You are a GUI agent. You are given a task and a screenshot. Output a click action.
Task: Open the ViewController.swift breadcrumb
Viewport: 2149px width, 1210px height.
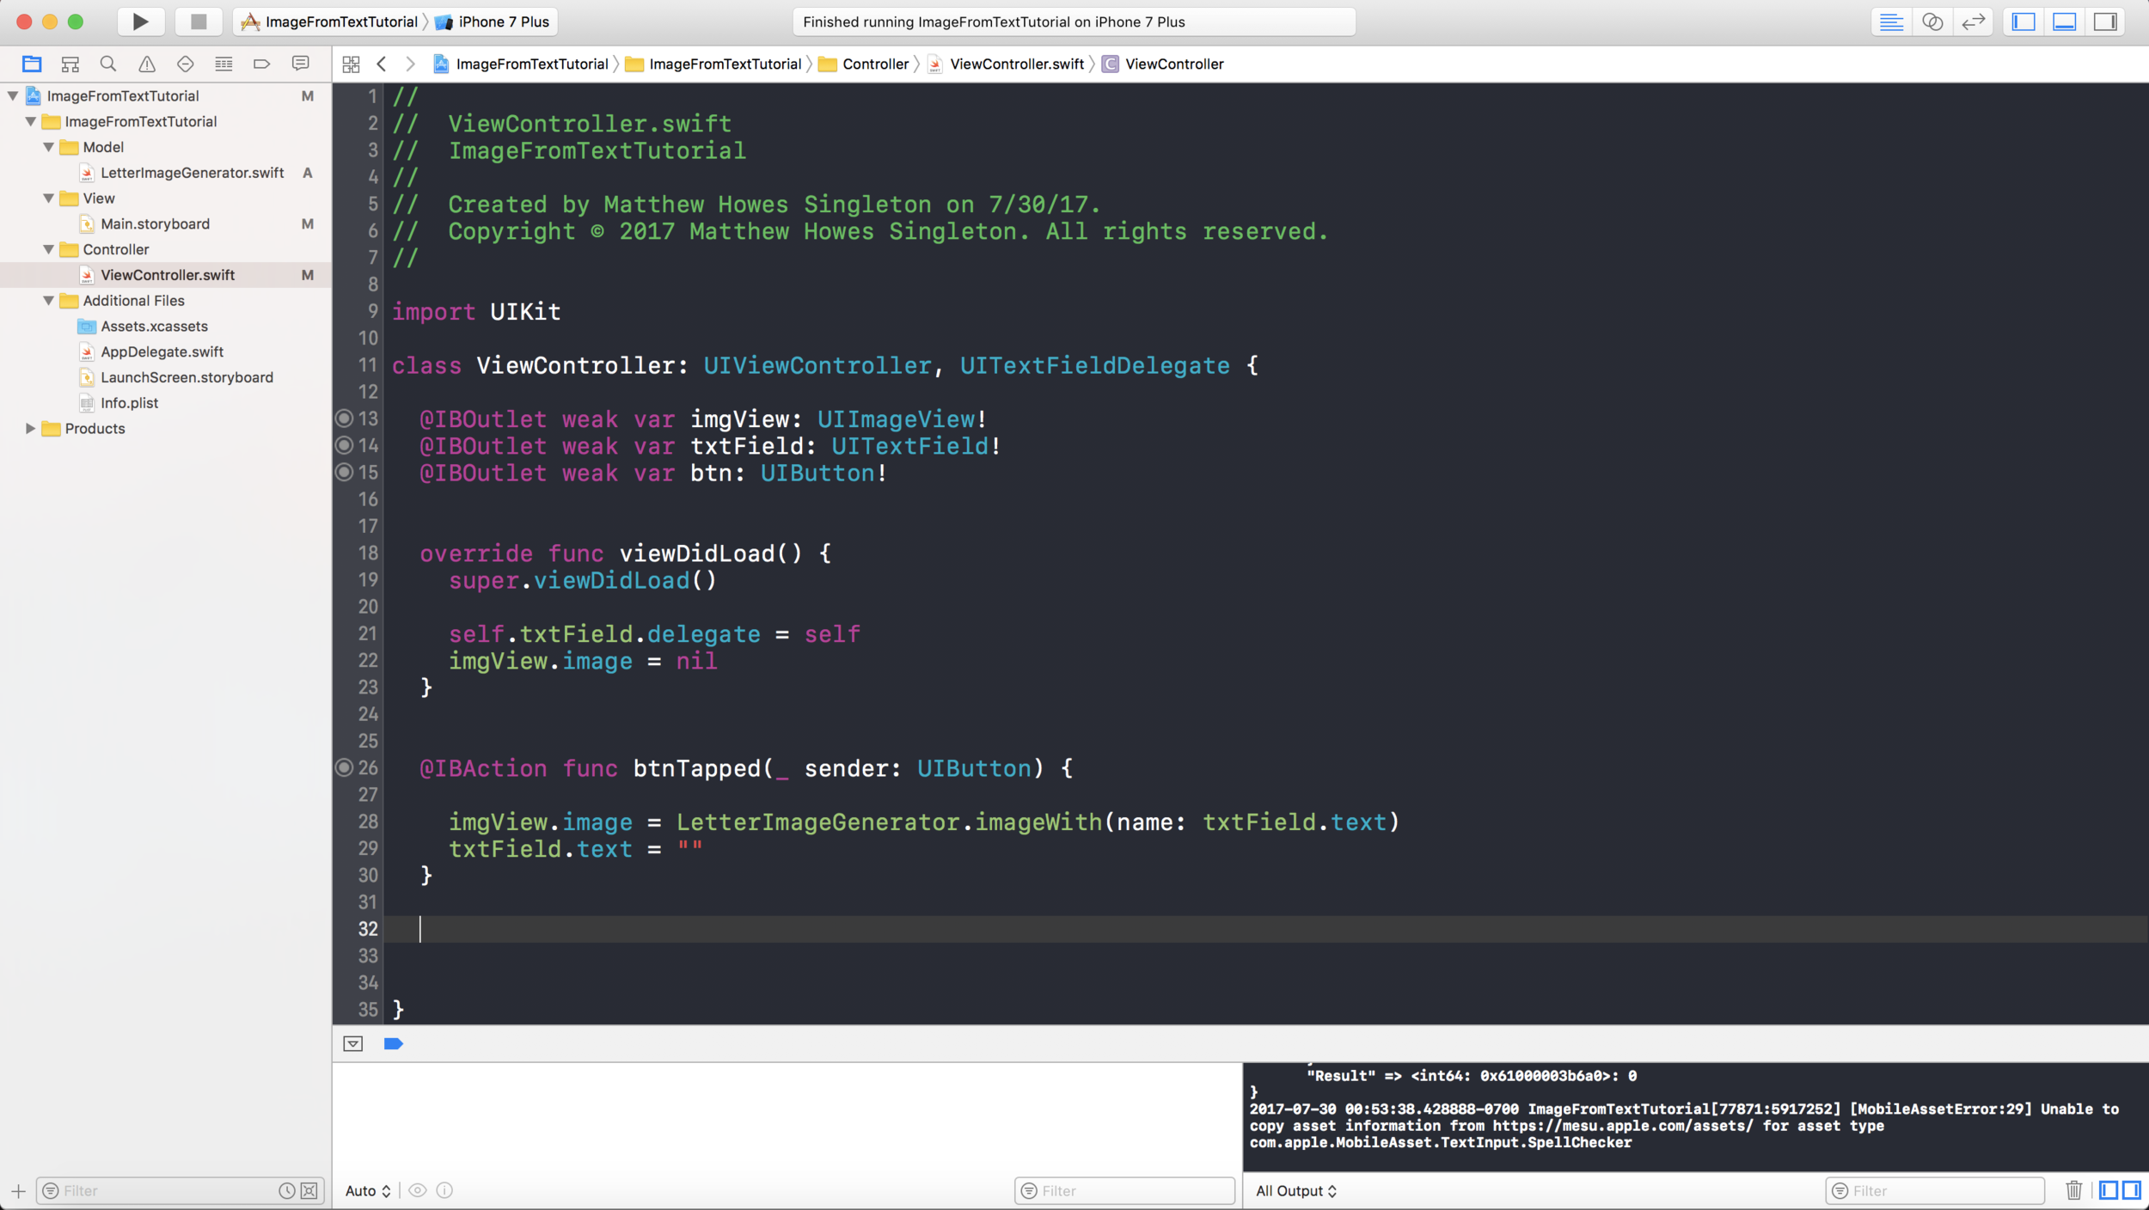1007,64
